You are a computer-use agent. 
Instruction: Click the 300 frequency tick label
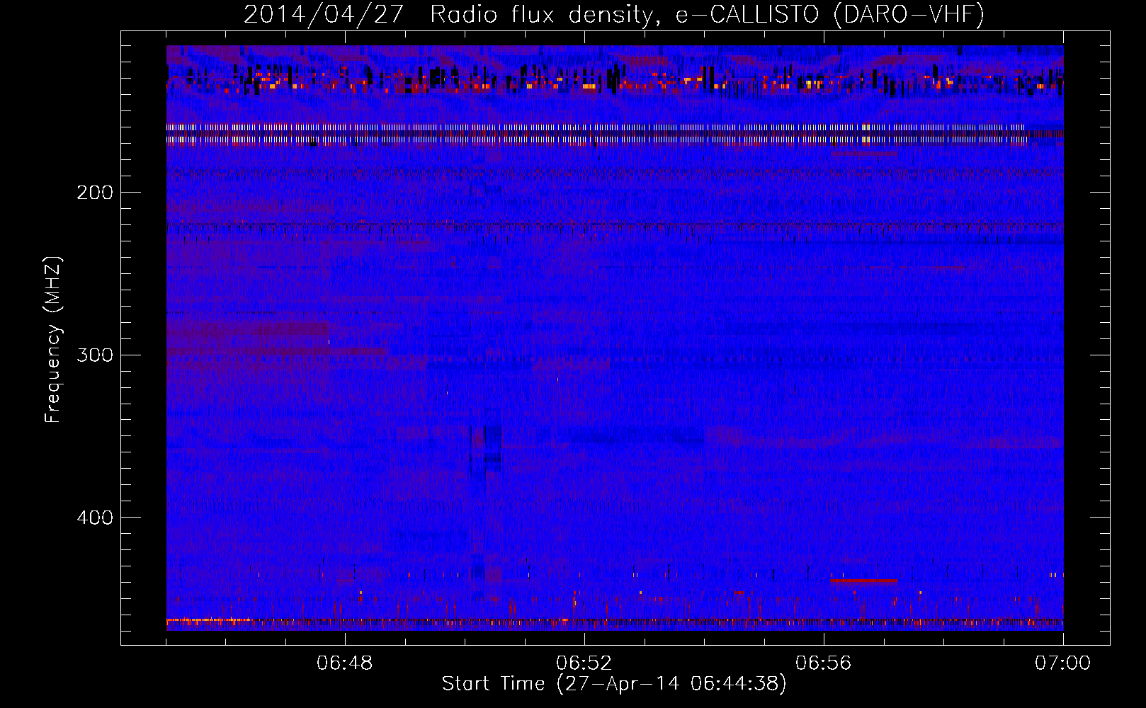95,355
